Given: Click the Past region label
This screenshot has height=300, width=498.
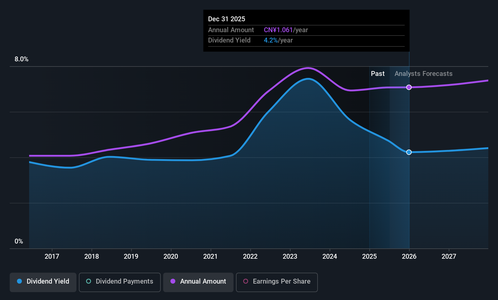Looking at the screenshot, I should [378, 74].
